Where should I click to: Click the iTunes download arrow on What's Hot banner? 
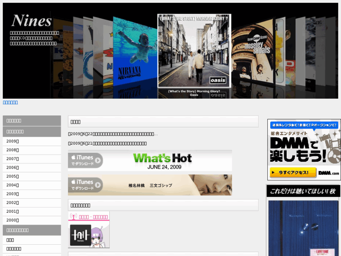[x=98, y=160]
